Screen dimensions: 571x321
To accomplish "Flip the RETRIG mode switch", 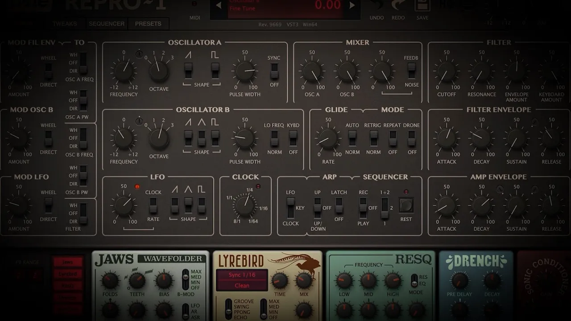I will click(373, 138).
